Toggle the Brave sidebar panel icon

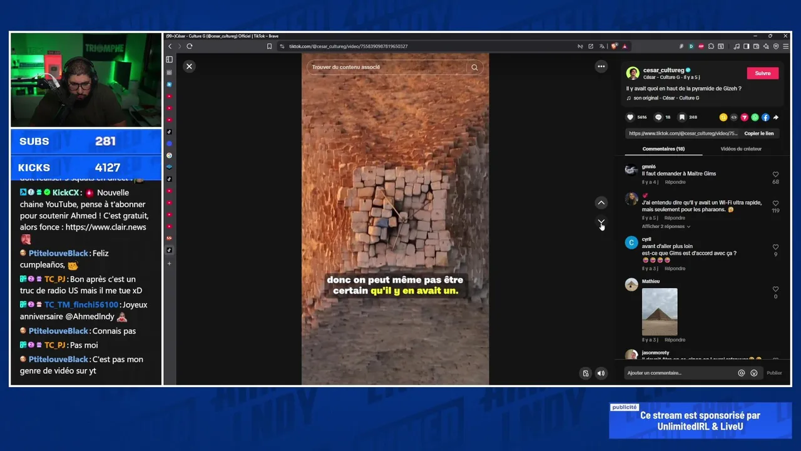[x=746, y=46]
